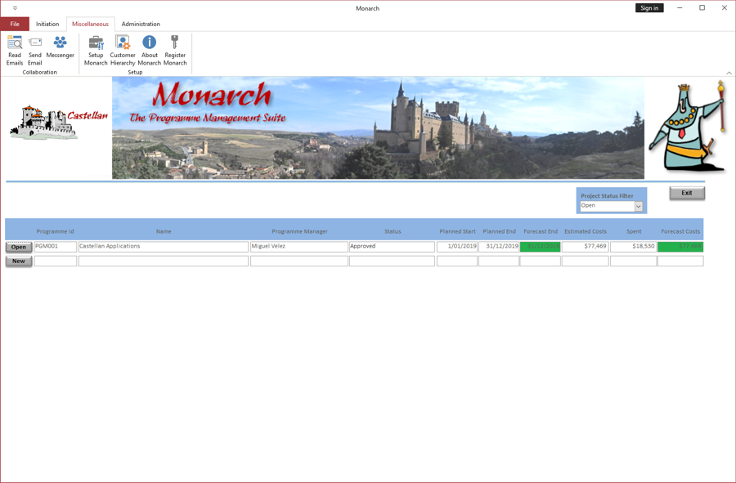Click the green Forecast End cell
The height and width of the screenshot is (483, 736).
(x=541, y=247)
